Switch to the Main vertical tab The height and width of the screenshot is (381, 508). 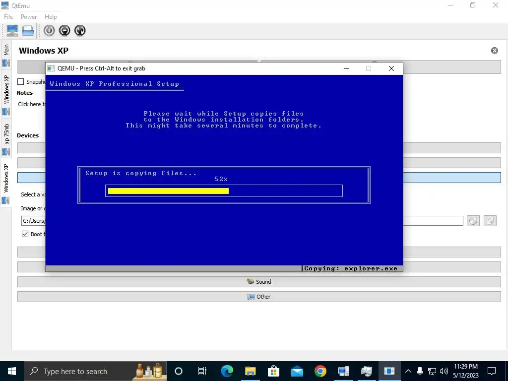[x=6, y=55]
